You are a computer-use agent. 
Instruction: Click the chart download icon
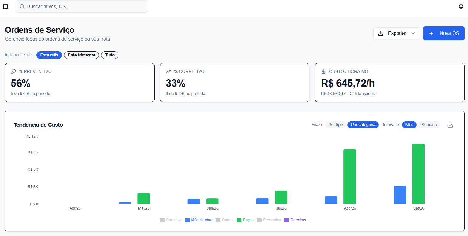(x=450, y=125)
